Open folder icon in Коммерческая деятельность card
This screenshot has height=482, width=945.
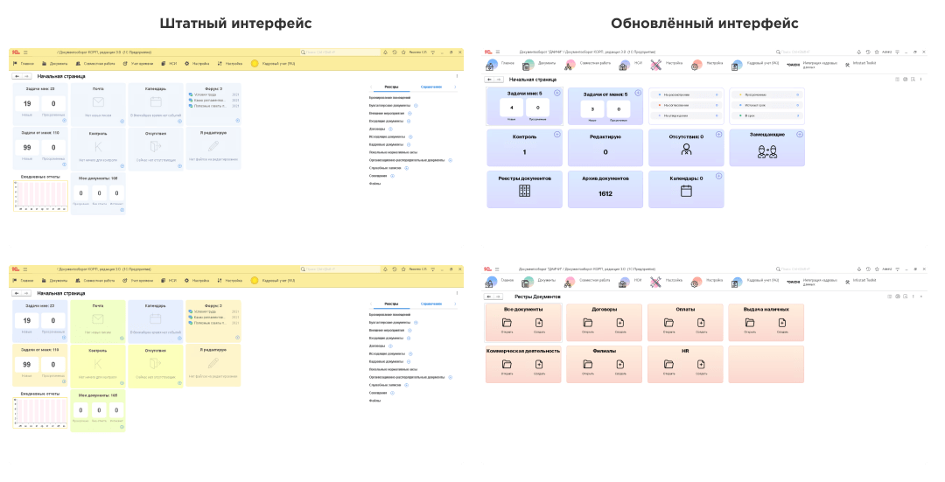[507, 365]
